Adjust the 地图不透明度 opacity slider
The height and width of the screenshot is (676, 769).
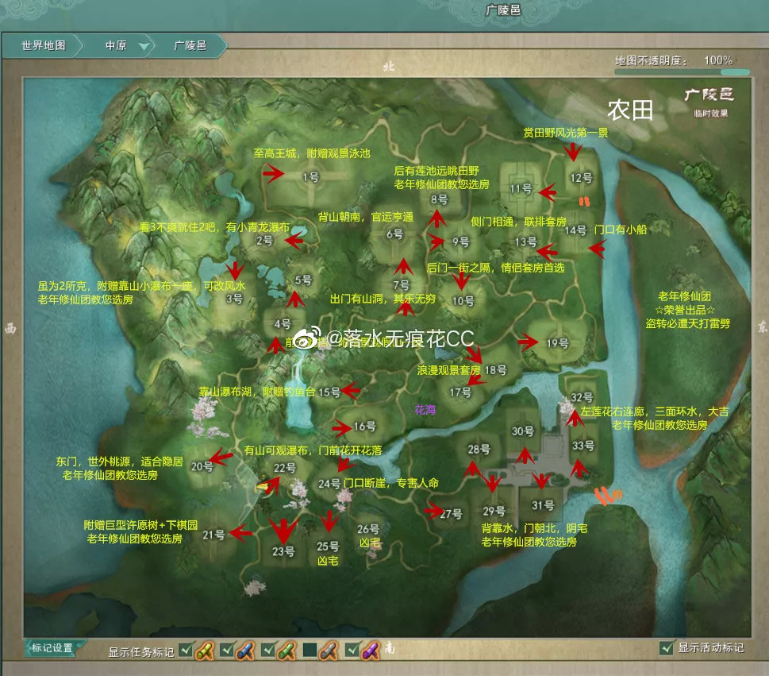(682, 72)
